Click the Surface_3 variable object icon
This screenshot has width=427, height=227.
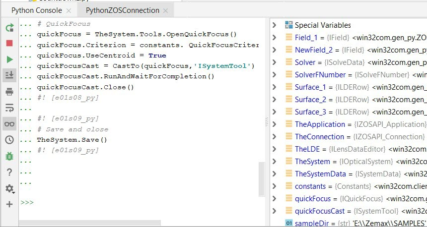click(x=288, y=112)
